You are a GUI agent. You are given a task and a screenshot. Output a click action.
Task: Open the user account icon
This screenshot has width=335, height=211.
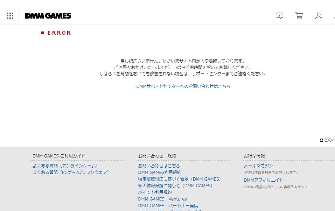click(319, 16)
